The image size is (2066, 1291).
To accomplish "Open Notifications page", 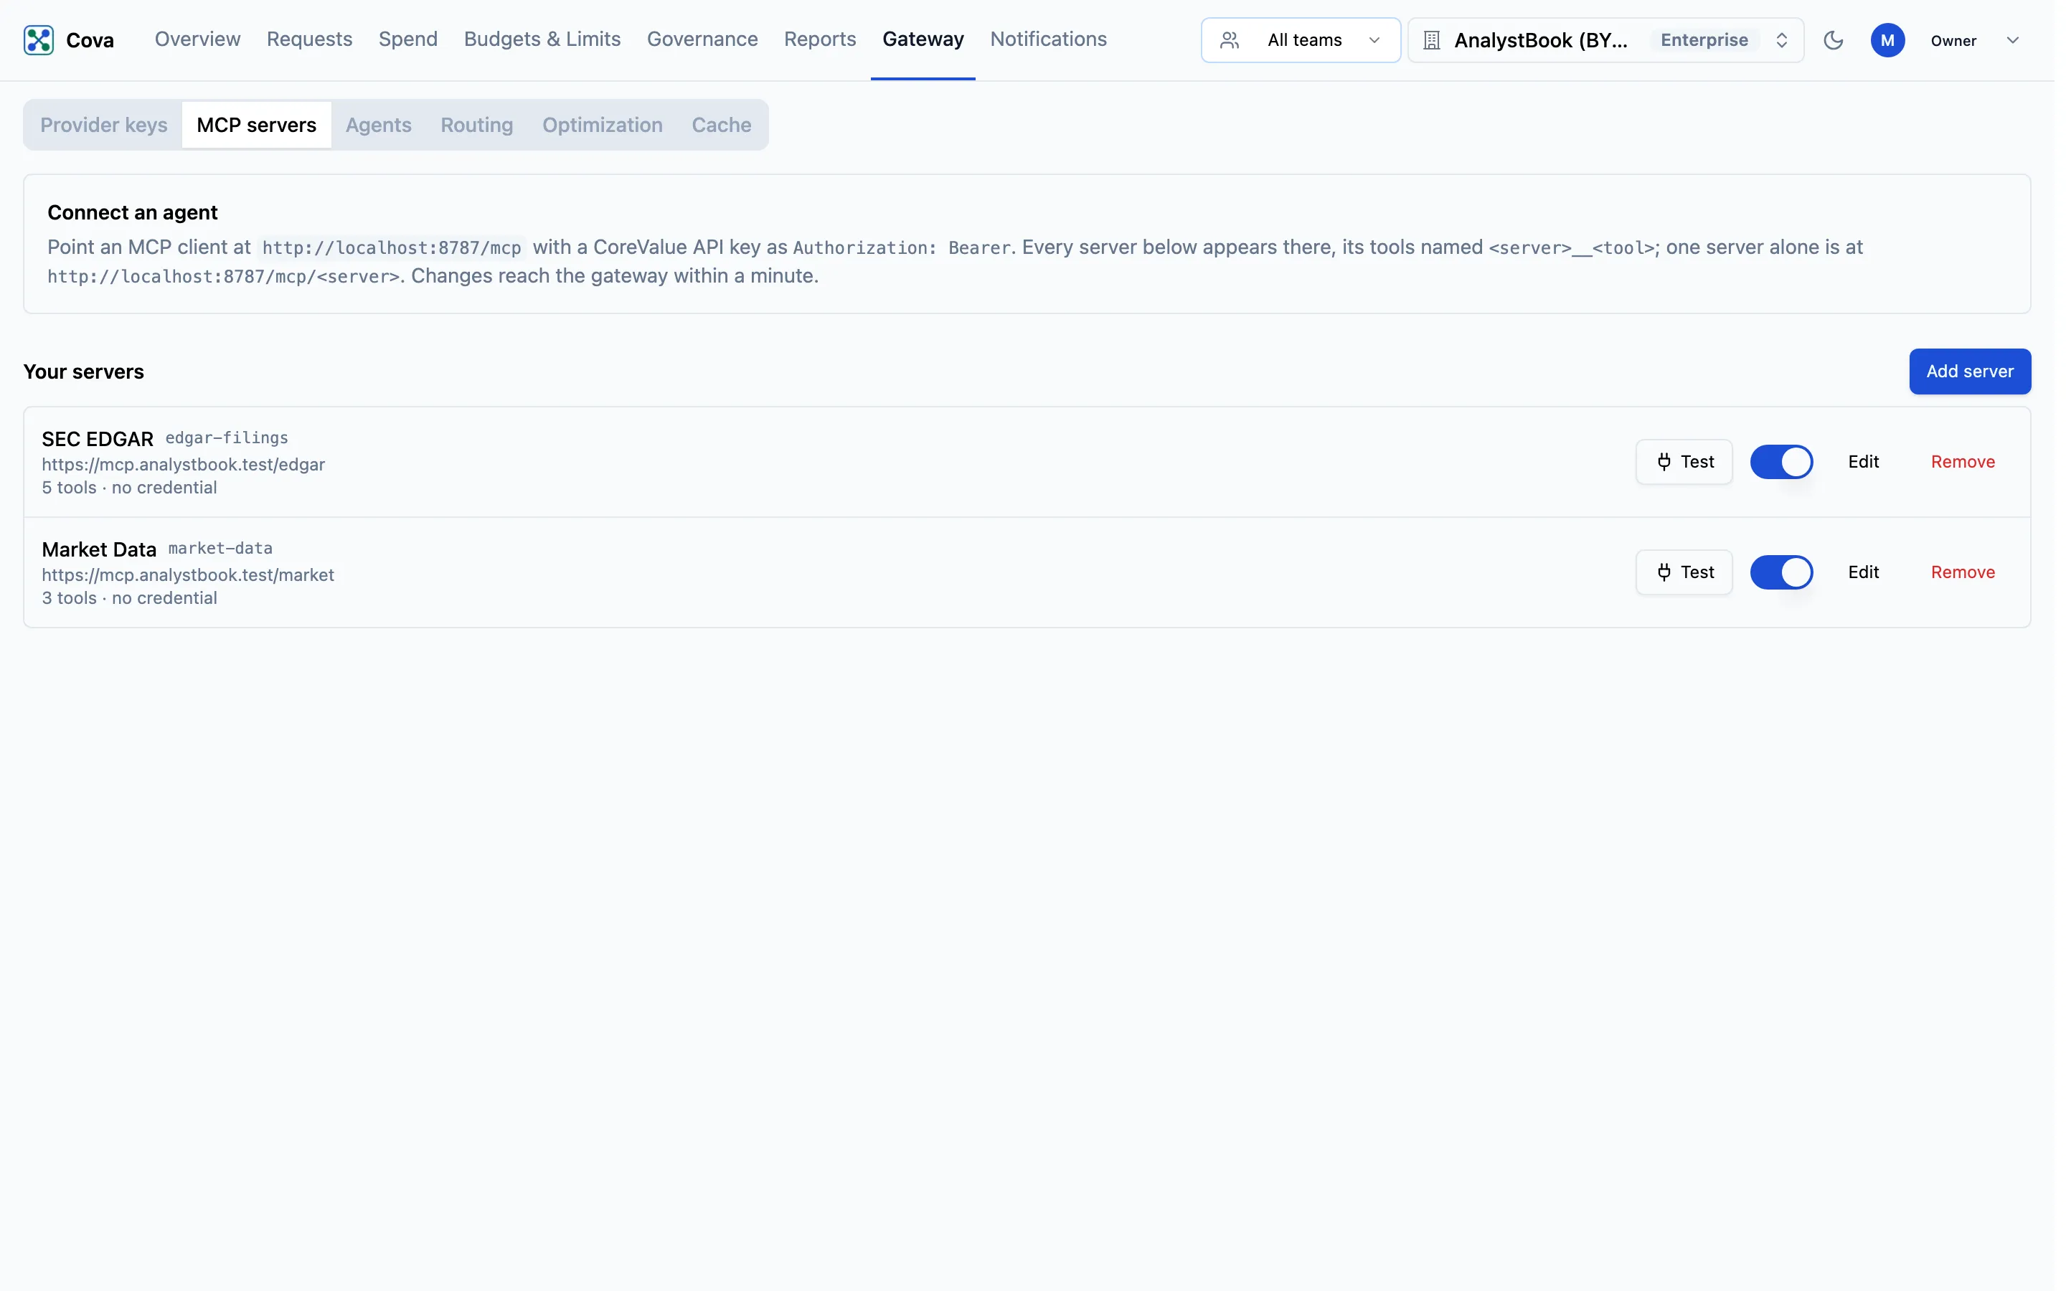I will pos(1048,39).
